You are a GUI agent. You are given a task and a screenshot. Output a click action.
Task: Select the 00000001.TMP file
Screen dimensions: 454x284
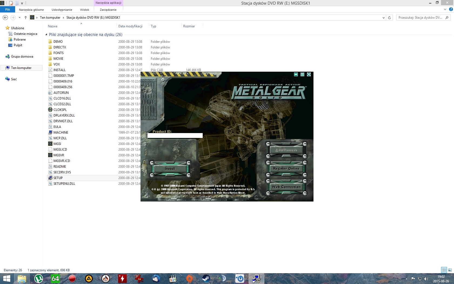(x=64, y=76)
